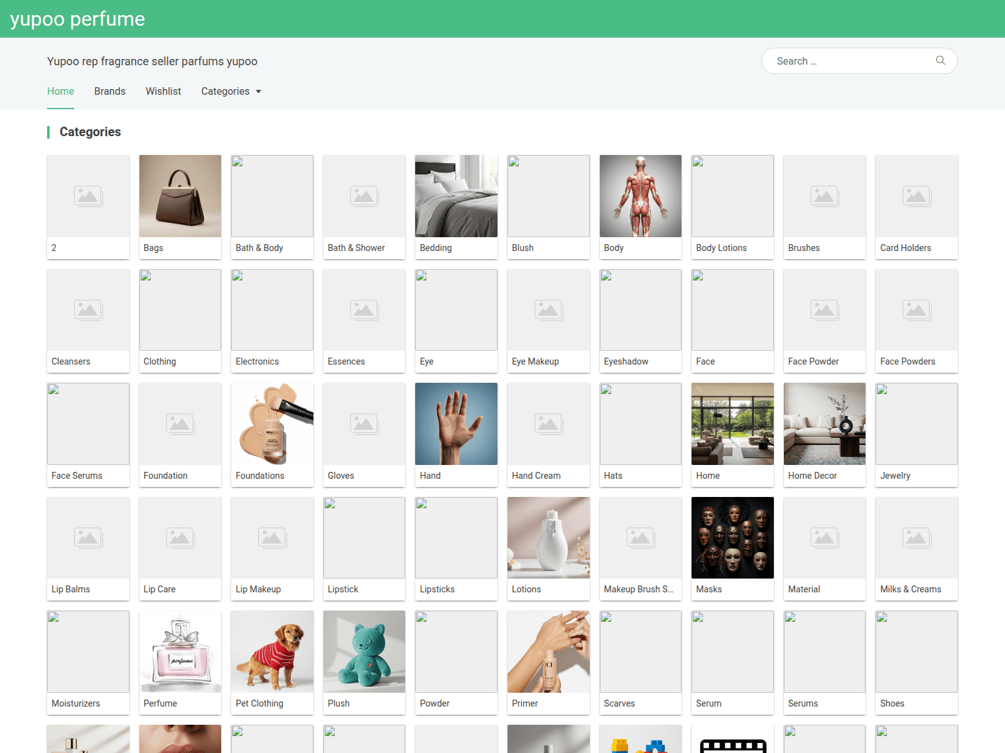
Task: Open the Wishlist menu item
Action: pos(163,92)
